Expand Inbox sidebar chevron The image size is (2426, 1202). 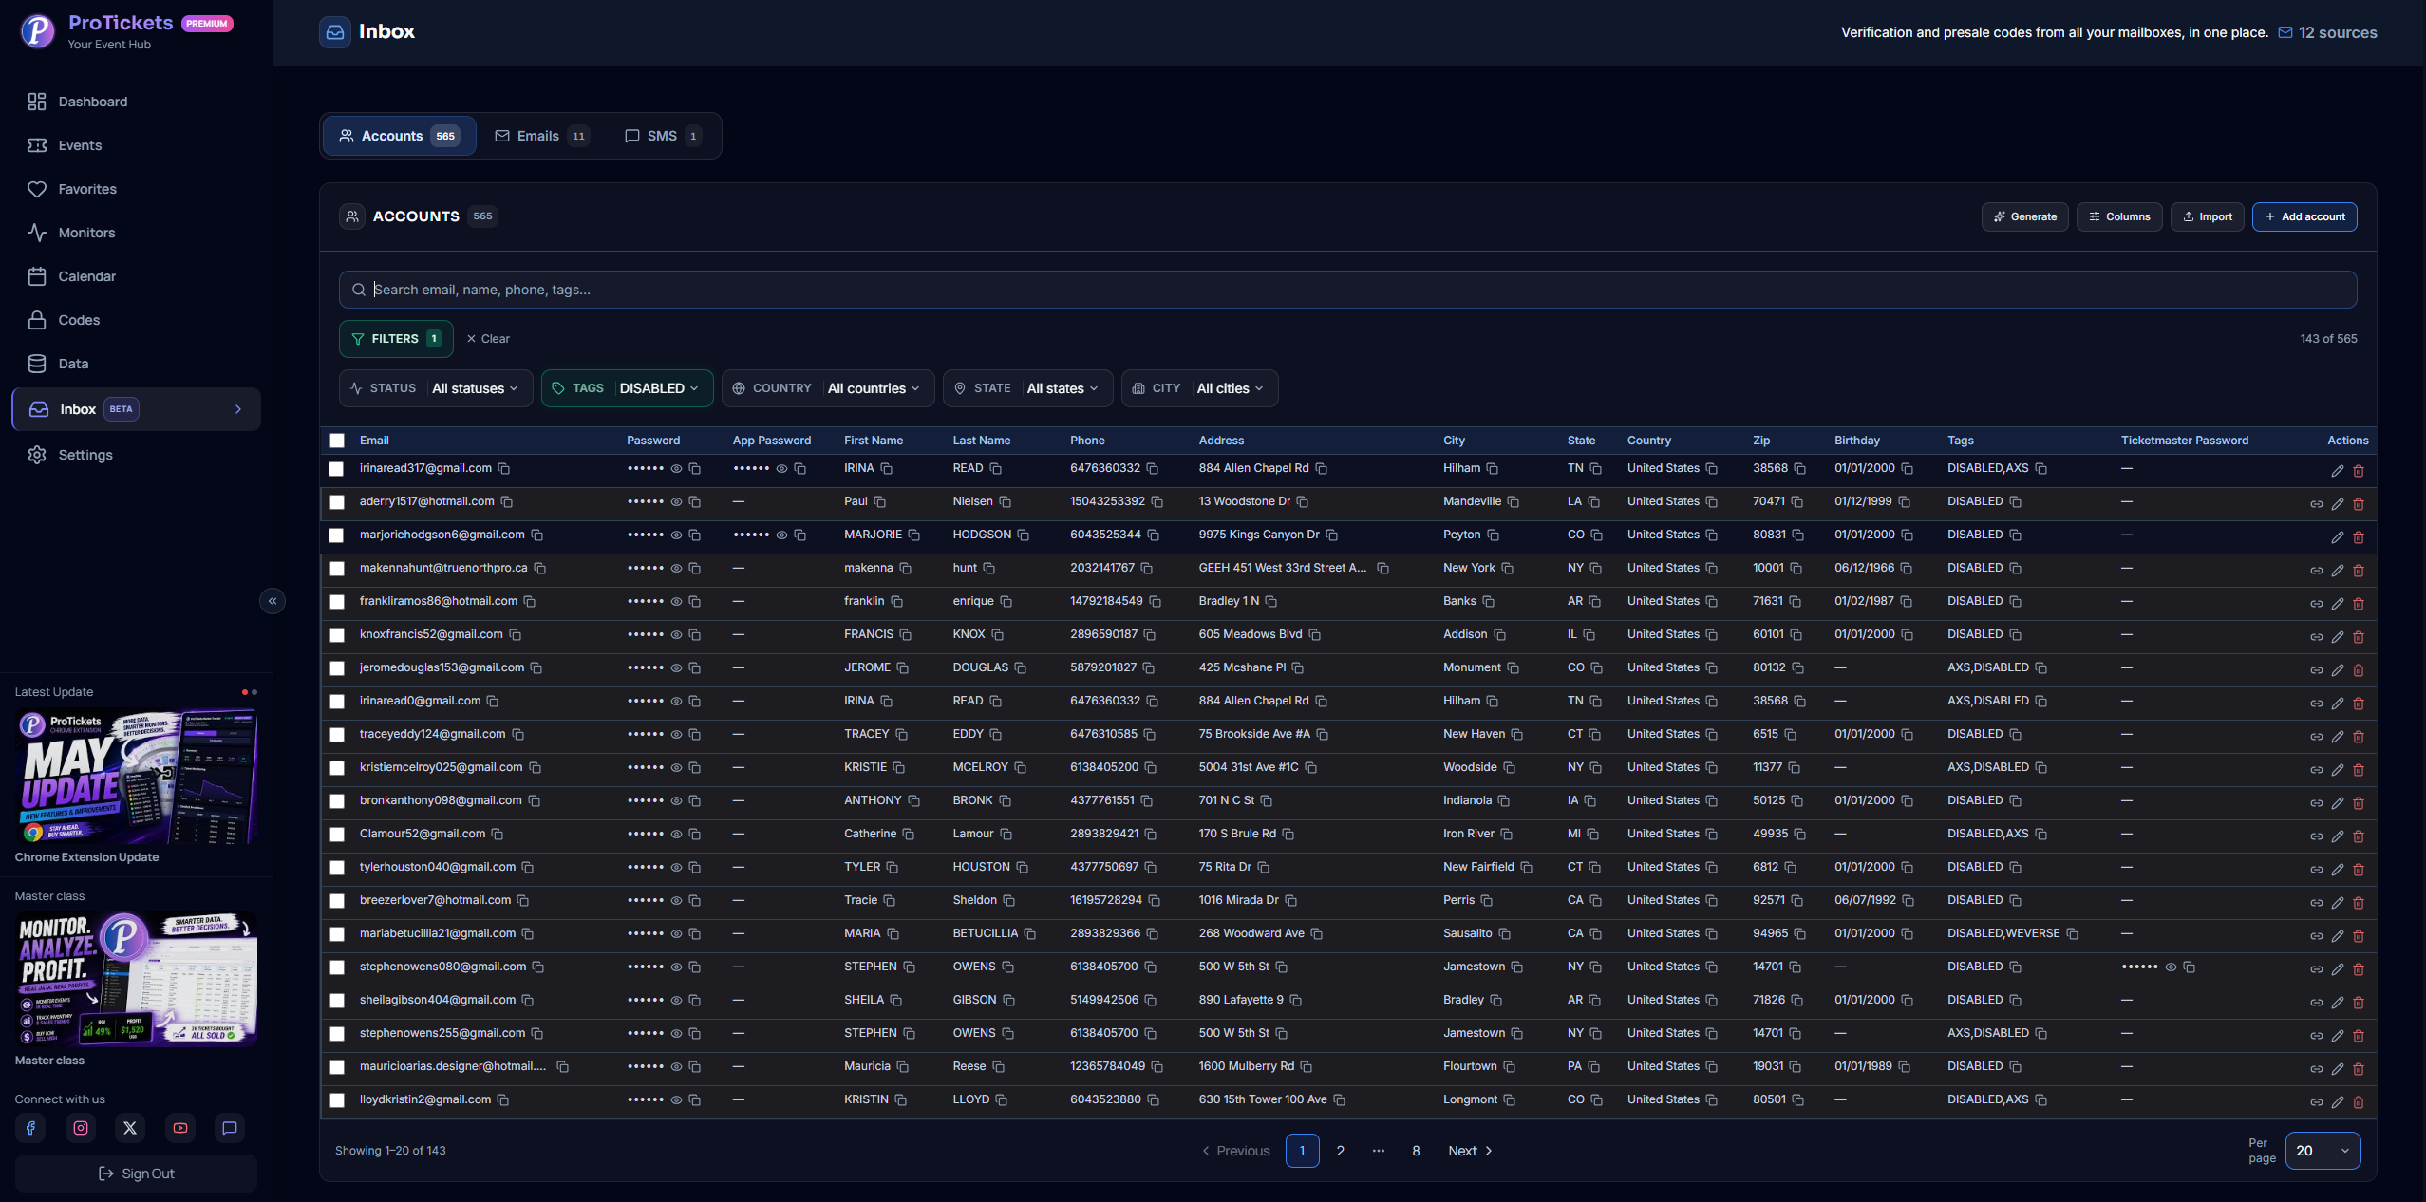[x=238, y=409]
